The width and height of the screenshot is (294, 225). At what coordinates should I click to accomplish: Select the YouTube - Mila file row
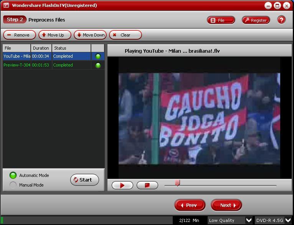point(53,56)
